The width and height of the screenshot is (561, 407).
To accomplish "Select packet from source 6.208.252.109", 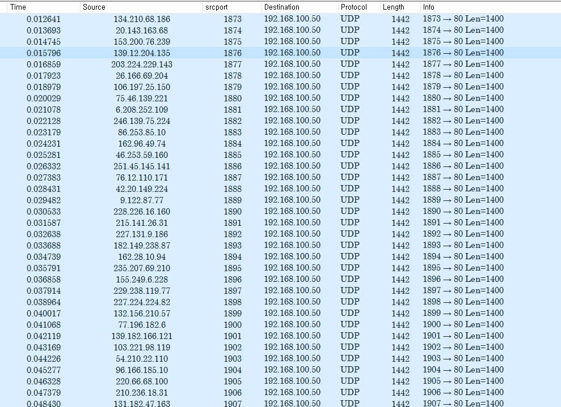I will pyautogui.click(x=280, y=109).
